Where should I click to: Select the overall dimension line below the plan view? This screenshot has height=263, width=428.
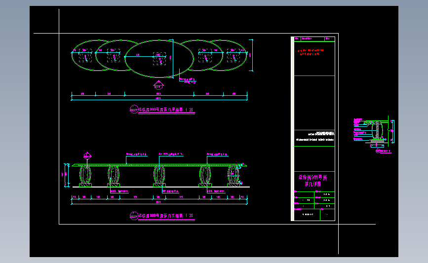pyautogui.click(x=159, y=99)
